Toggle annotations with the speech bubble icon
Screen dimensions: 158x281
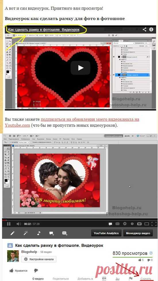click(x=110, y=224)
